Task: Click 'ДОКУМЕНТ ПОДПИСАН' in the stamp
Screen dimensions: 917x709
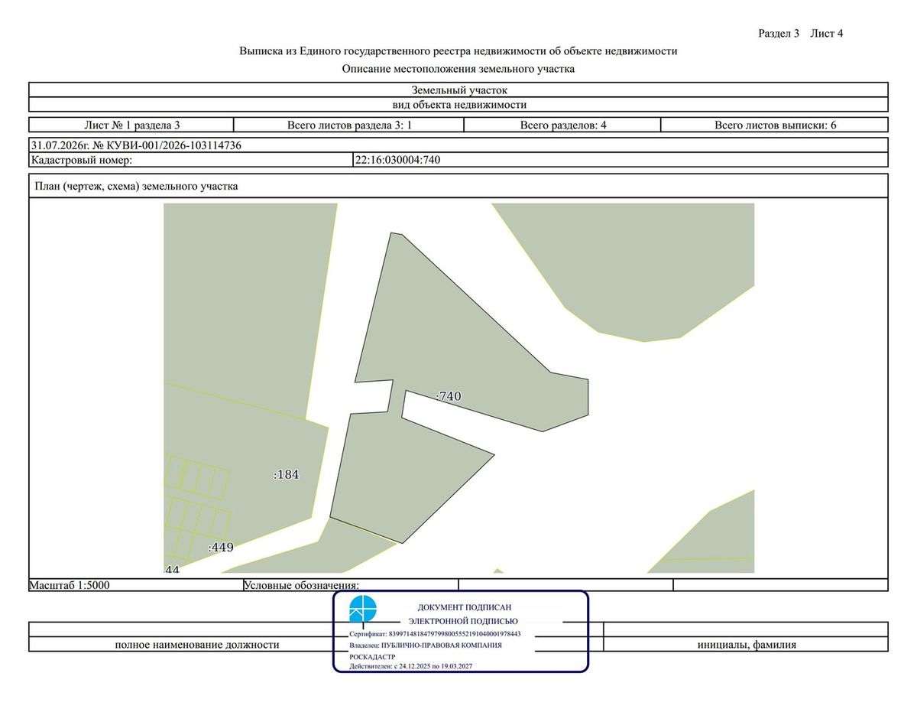Action: click(x=465, y=607)
